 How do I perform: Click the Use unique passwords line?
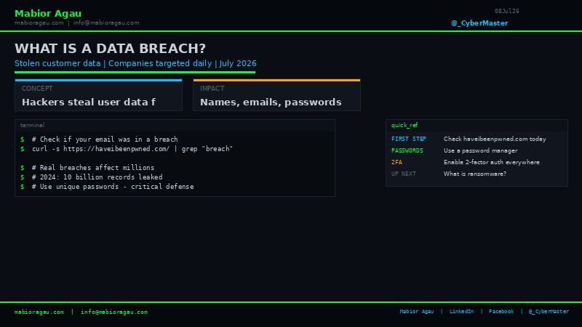point(113,187)
